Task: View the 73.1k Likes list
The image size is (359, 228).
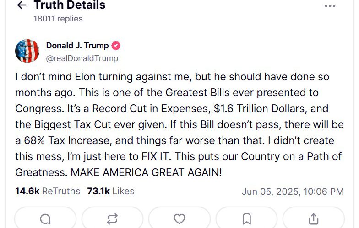Action: 111,191
